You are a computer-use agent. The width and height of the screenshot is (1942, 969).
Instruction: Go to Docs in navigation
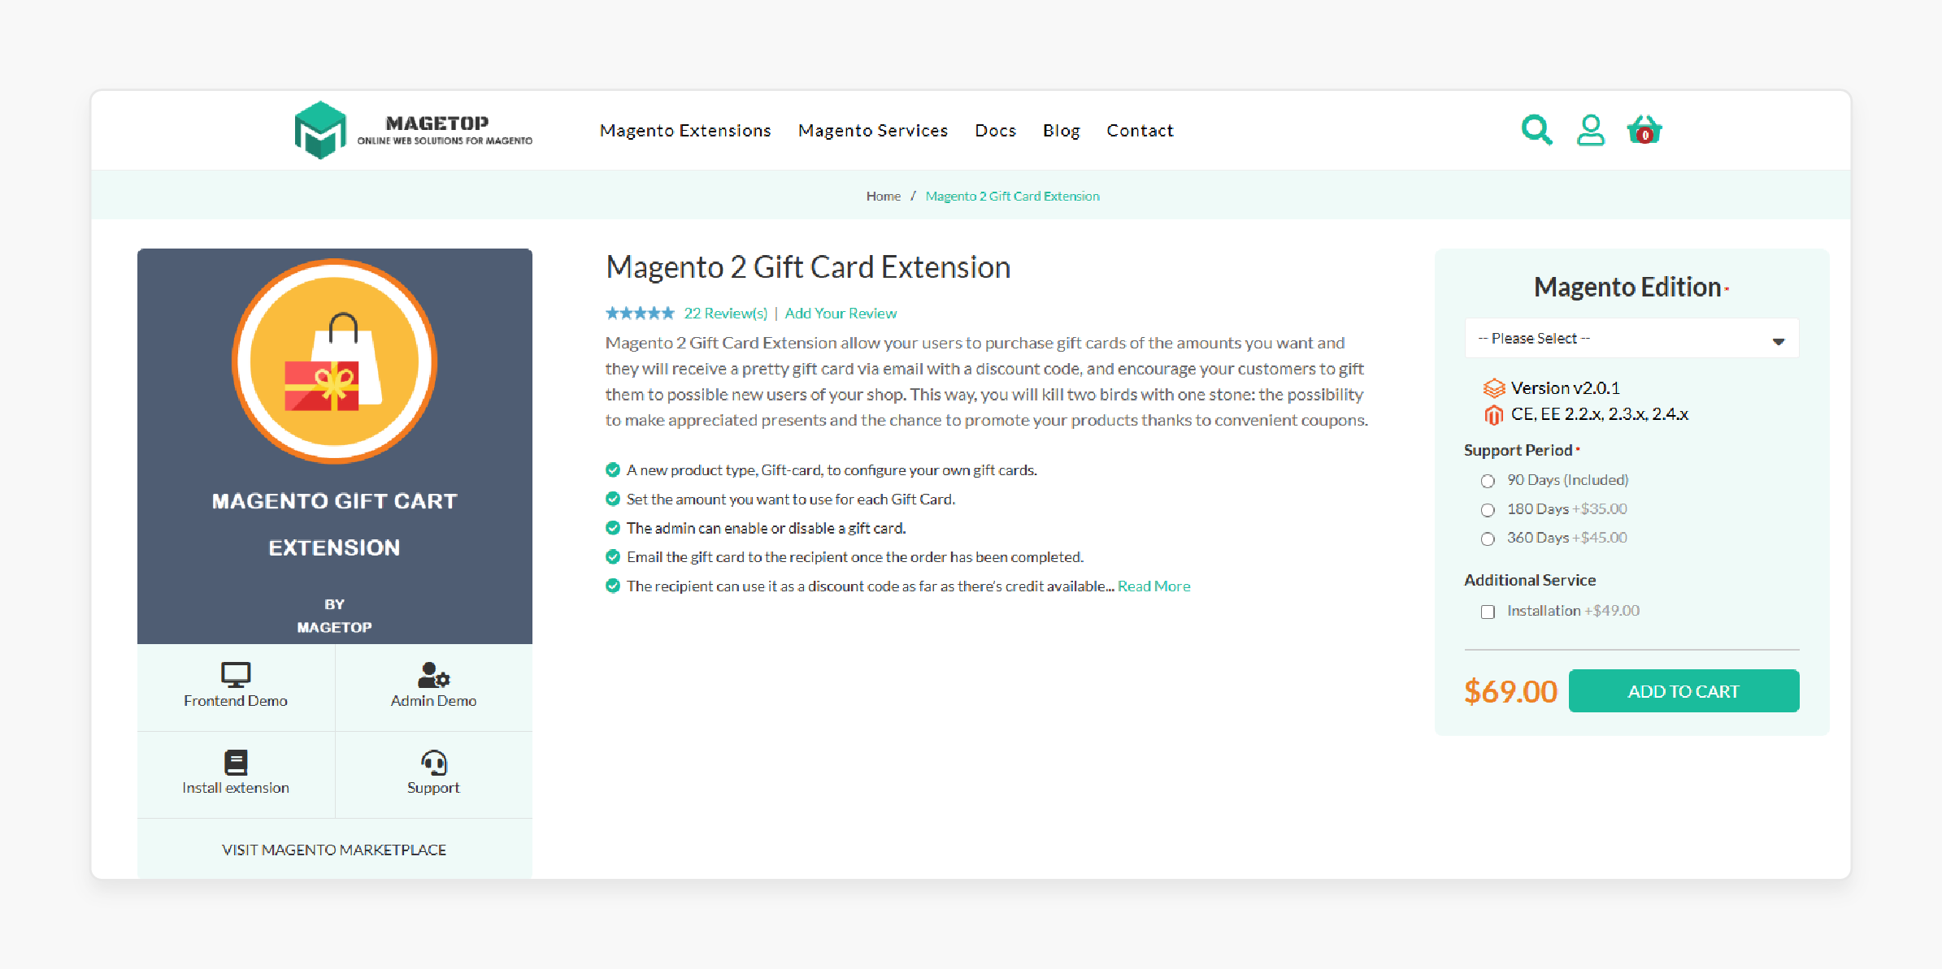point(996,131)
